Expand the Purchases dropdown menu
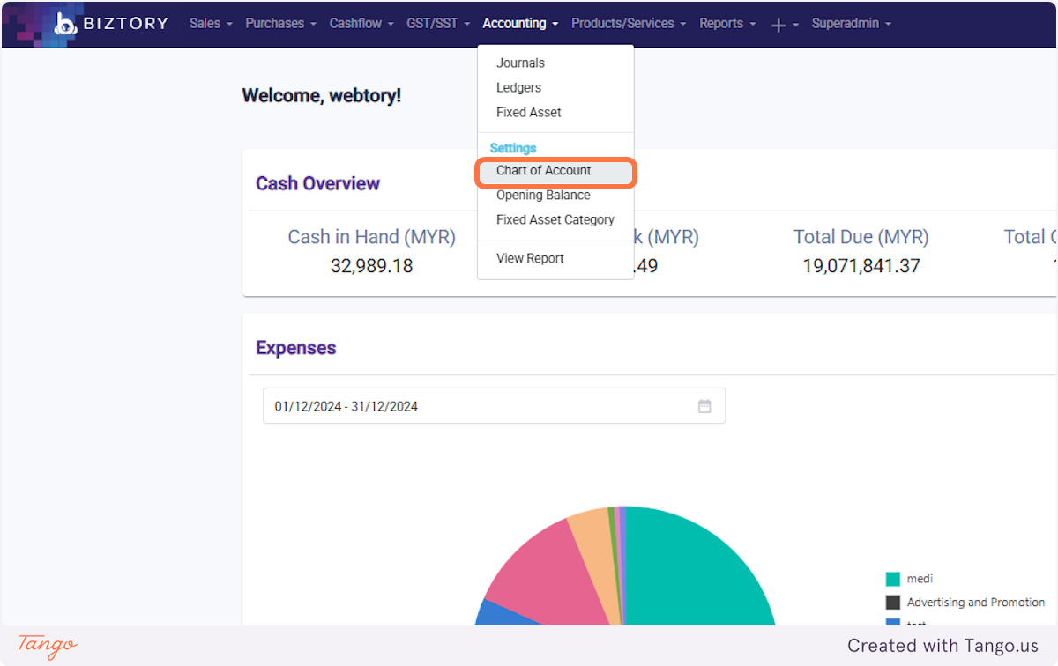1058x666 pixels. [280, 24]
